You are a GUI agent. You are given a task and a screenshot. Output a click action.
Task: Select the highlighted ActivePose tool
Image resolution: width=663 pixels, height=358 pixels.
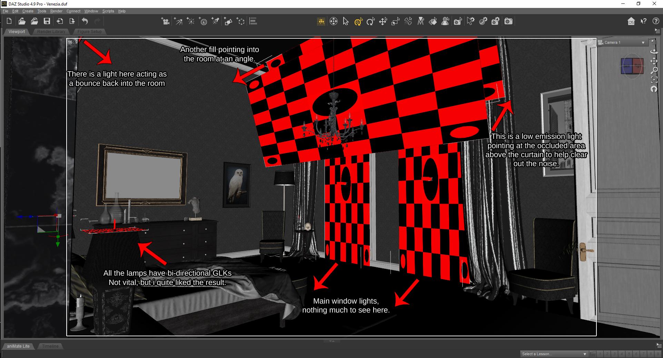click(x=358, y=22)
